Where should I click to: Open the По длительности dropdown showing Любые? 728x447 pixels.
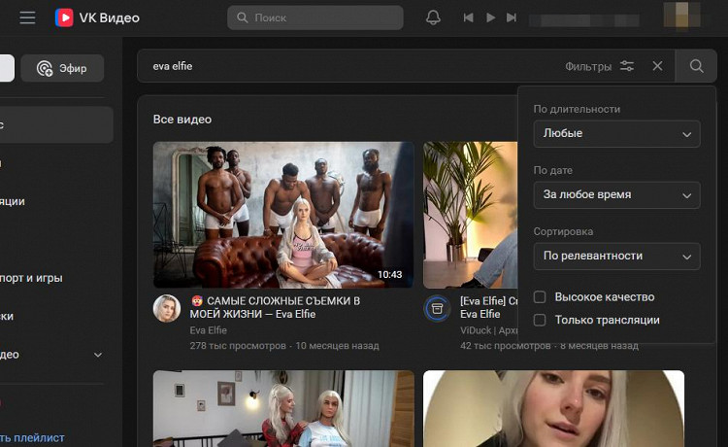616,134
